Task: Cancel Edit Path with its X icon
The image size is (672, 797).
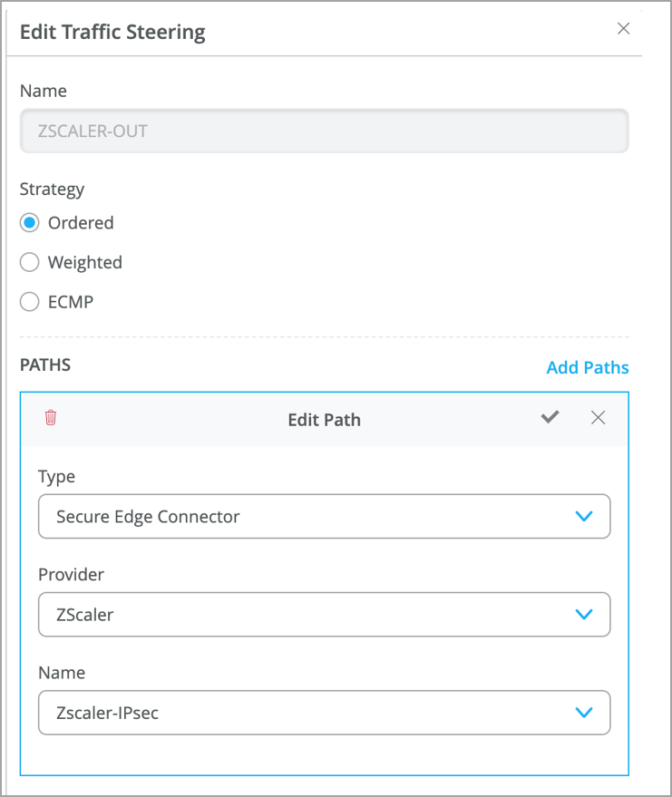Action: [x=598, y=417]
